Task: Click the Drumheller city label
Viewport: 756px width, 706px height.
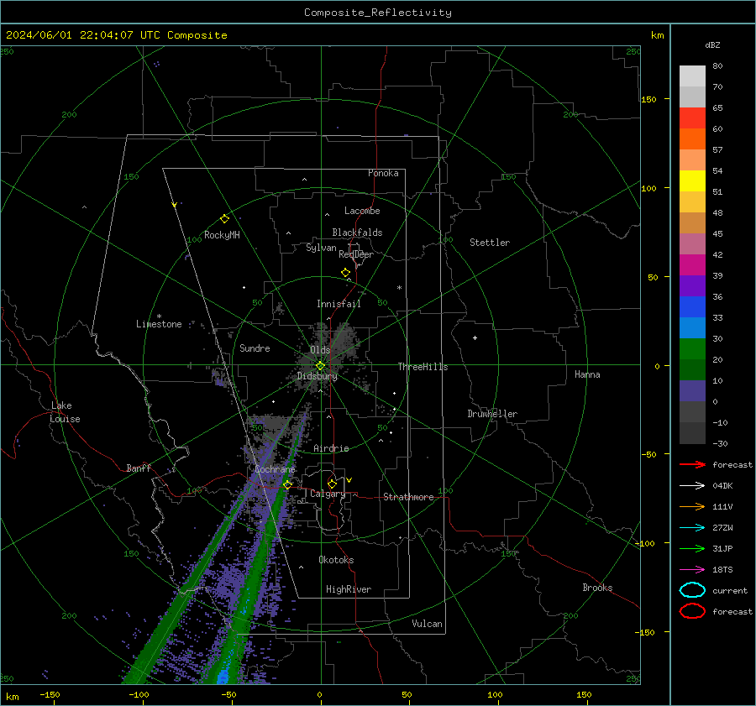Action: pos(492,414)
